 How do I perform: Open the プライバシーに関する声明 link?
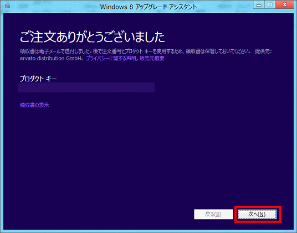(x=111, y=58)
